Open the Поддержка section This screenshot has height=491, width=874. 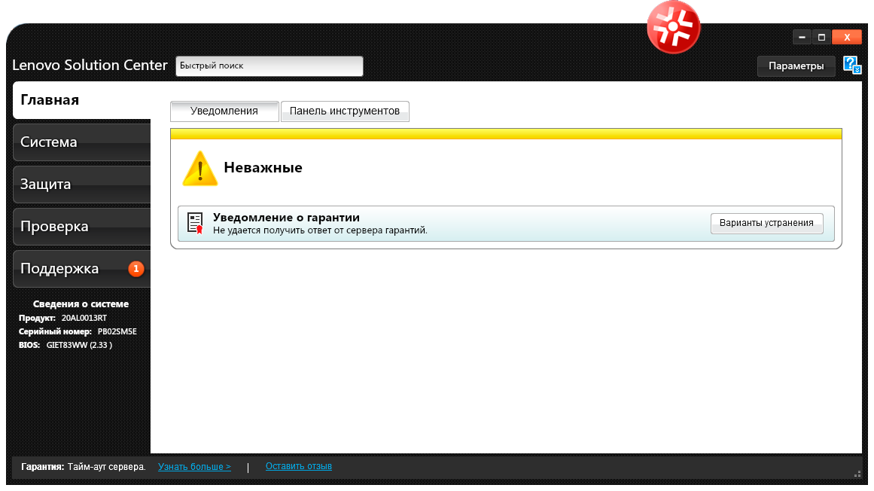pyautogui.click(x=81, y=269)
